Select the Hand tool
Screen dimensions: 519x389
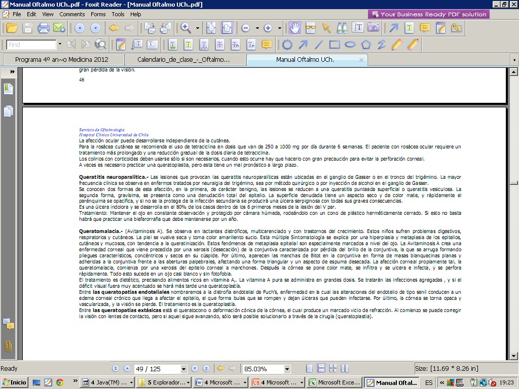point(294,28)
